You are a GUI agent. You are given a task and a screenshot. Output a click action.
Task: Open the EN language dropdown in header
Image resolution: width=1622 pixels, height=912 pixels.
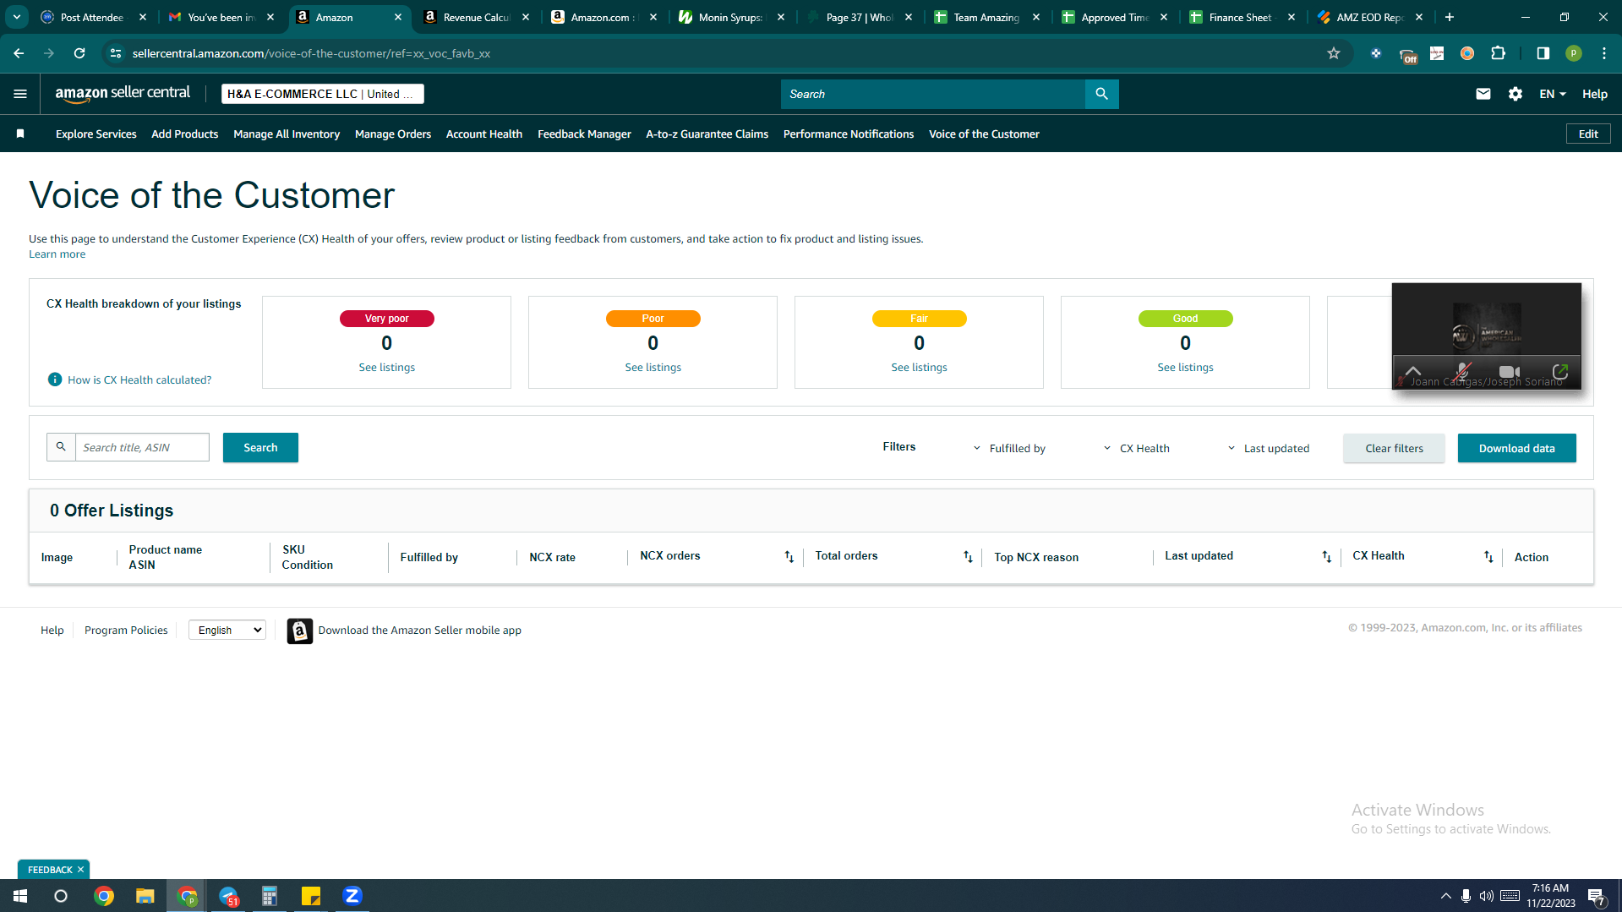(x=1552, y=94)
